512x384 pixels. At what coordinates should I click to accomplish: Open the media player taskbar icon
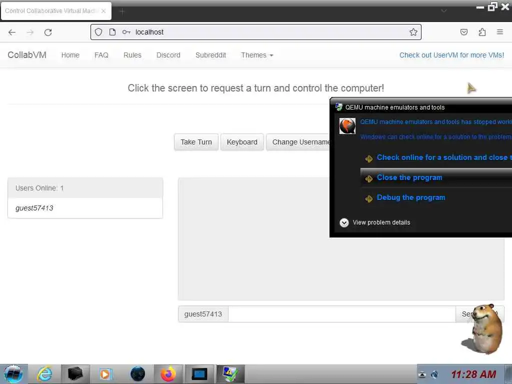[105, 374]
